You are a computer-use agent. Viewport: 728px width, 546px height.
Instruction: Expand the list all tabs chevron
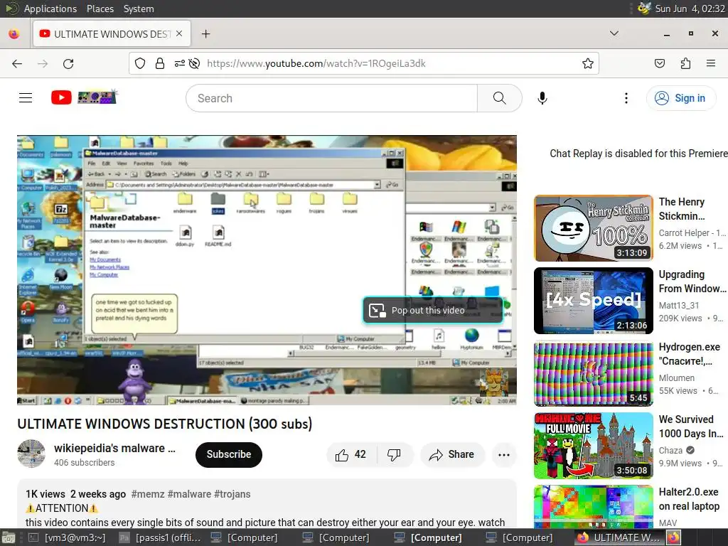coord(614,33)
